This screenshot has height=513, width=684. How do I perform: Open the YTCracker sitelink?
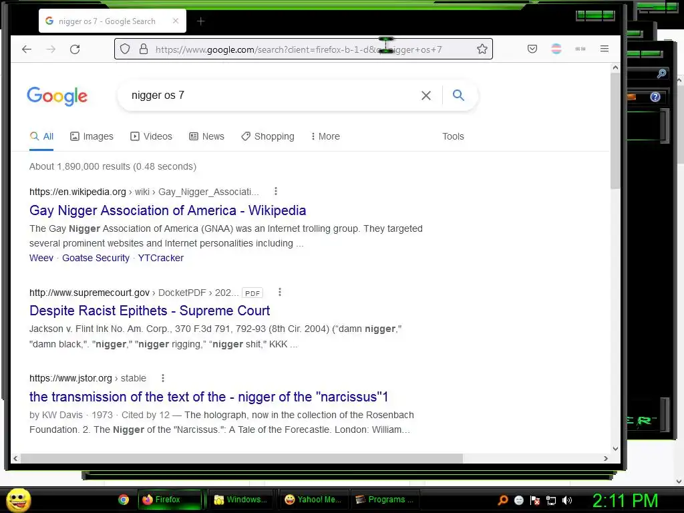coord(160,258)
